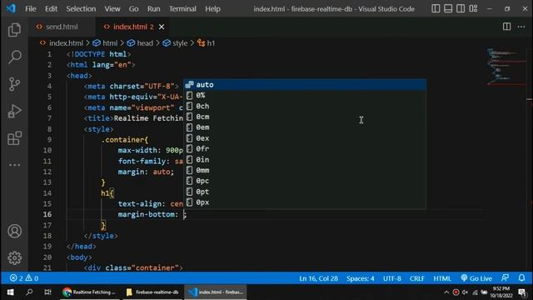Open the Explorer view in activity bar
Screen dimensions: 533x300
(14, 30)
